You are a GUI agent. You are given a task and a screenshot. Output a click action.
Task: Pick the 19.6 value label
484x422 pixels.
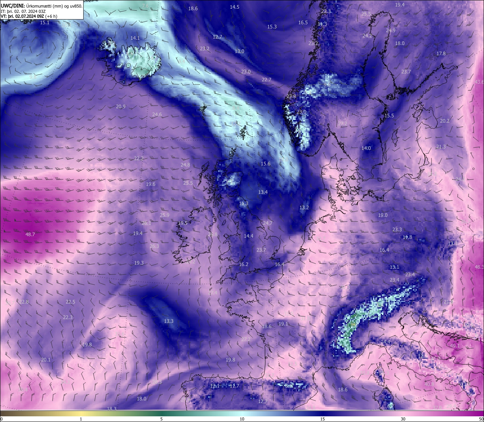[x=150, y=184]
